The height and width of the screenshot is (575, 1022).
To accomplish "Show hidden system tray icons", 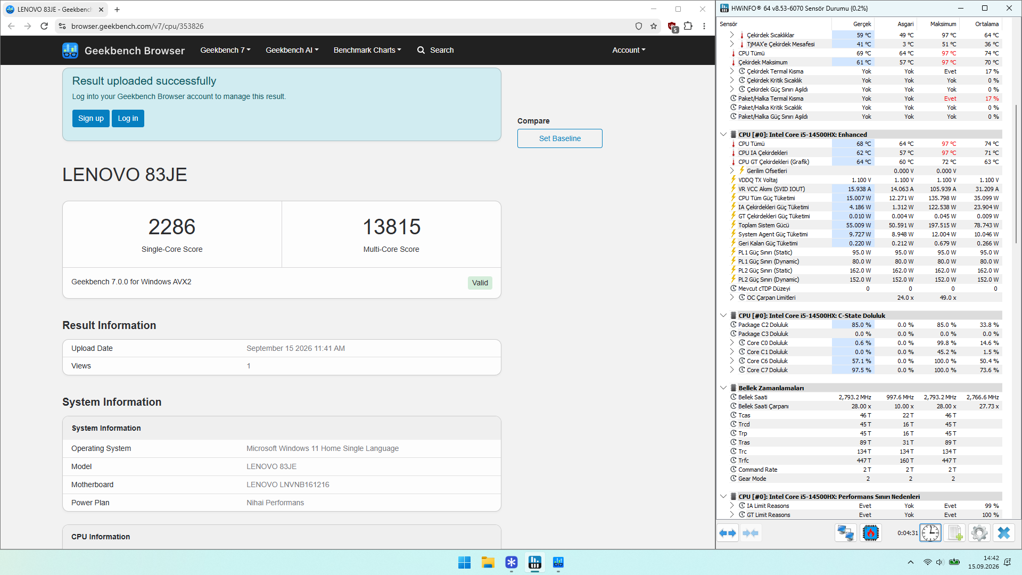I will coord(911,562).
